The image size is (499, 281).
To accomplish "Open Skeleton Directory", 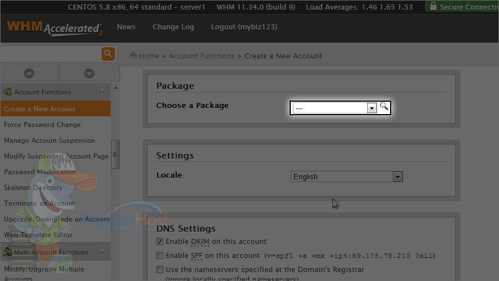I will (x=33, y=188).
